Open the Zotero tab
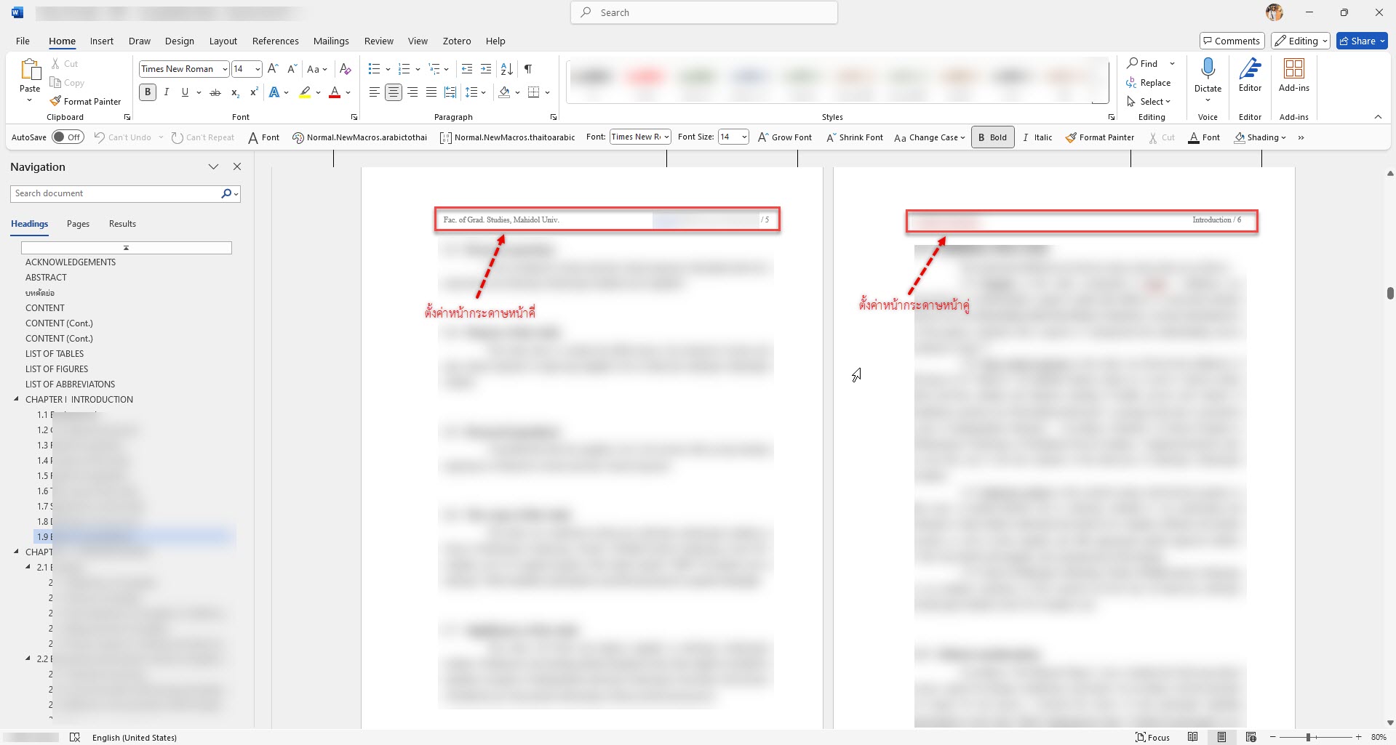 click(x=457, y=41)
